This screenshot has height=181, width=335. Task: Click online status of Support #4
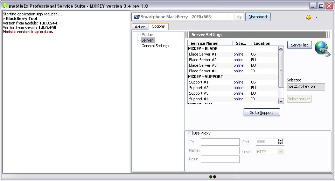238,99
